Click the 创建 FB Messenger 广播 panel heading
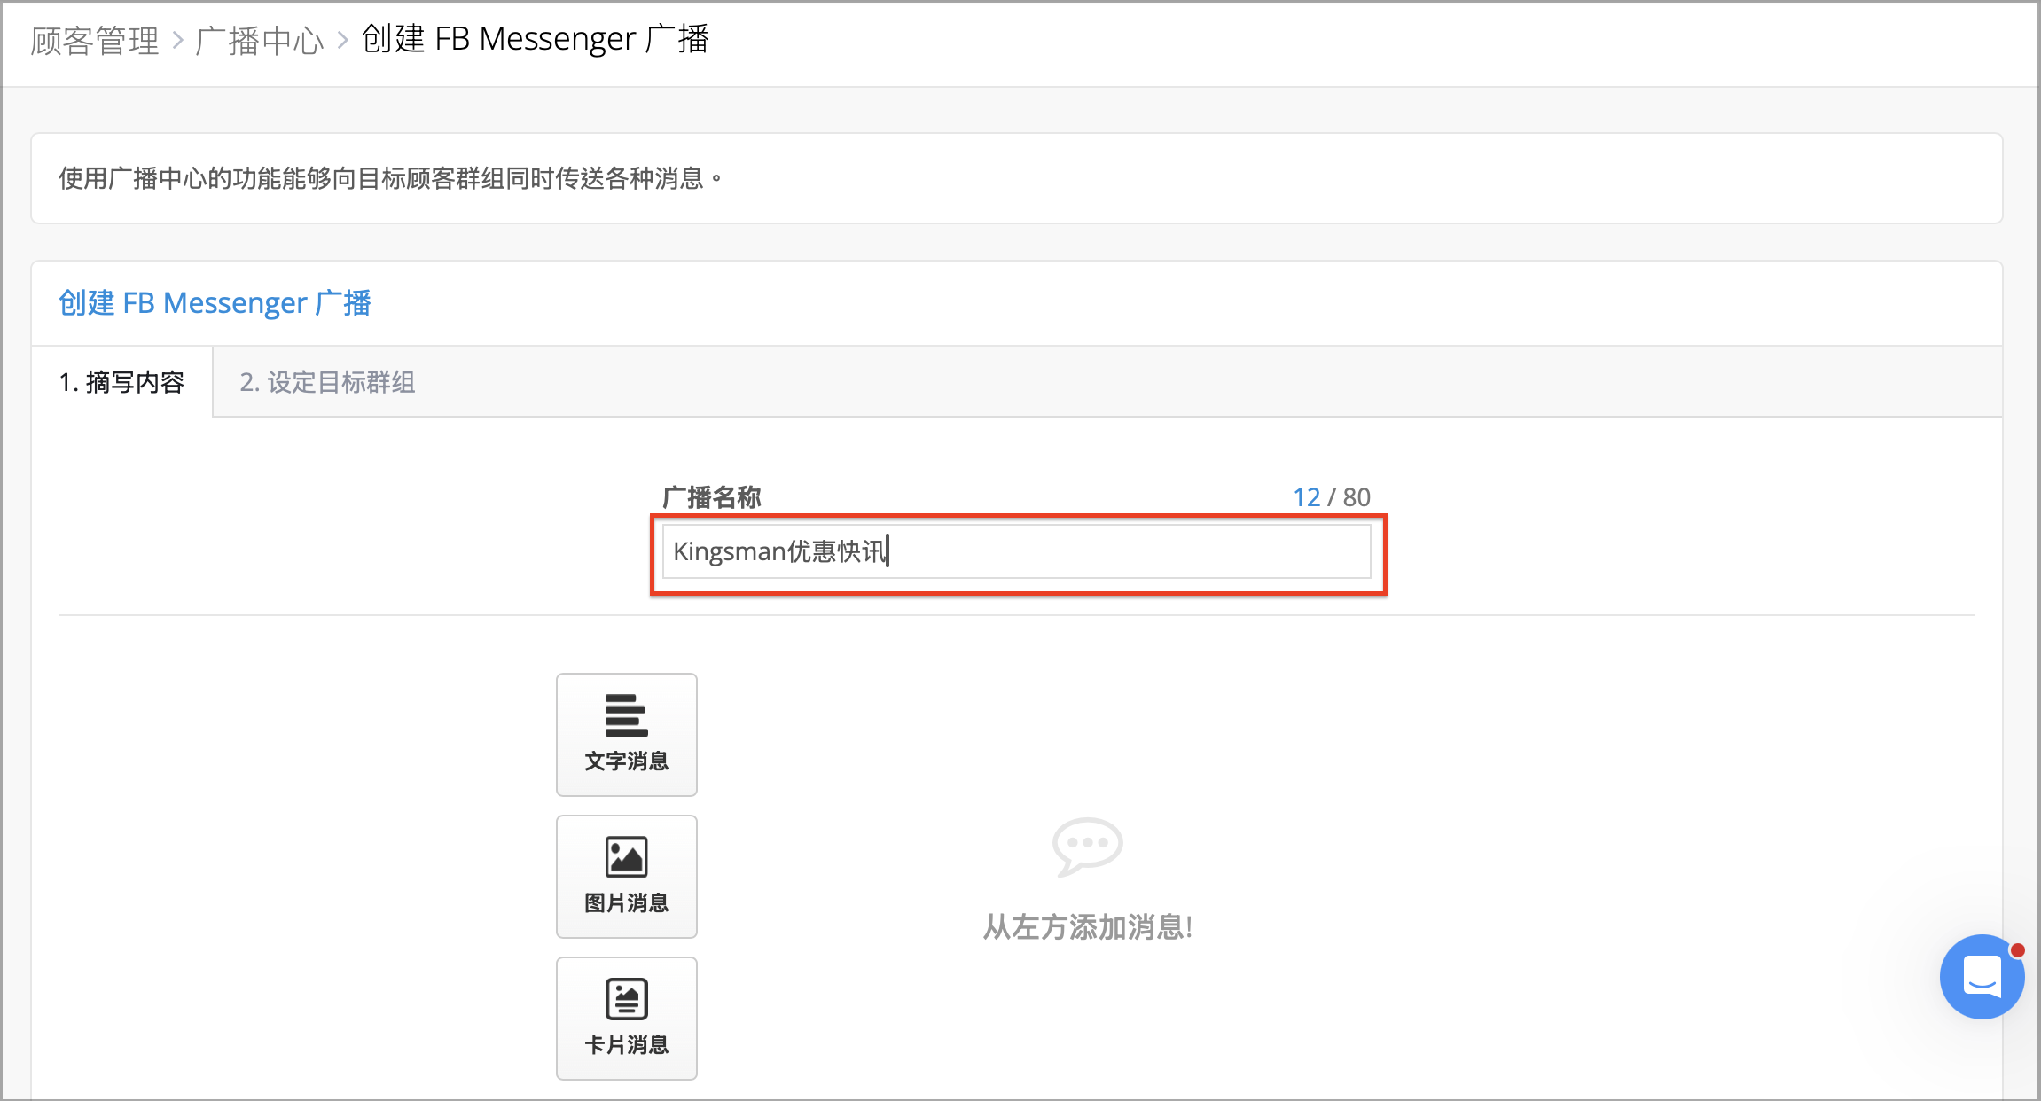2041x1101 pixels. [x=215, y=303]
